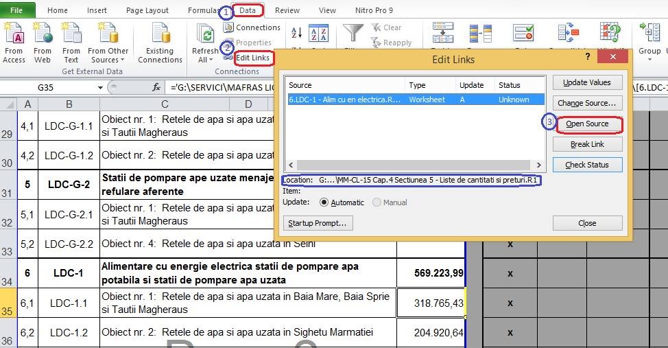Open What-If Analysis icon
Viewport: 668px width, 348px height.
610,33
